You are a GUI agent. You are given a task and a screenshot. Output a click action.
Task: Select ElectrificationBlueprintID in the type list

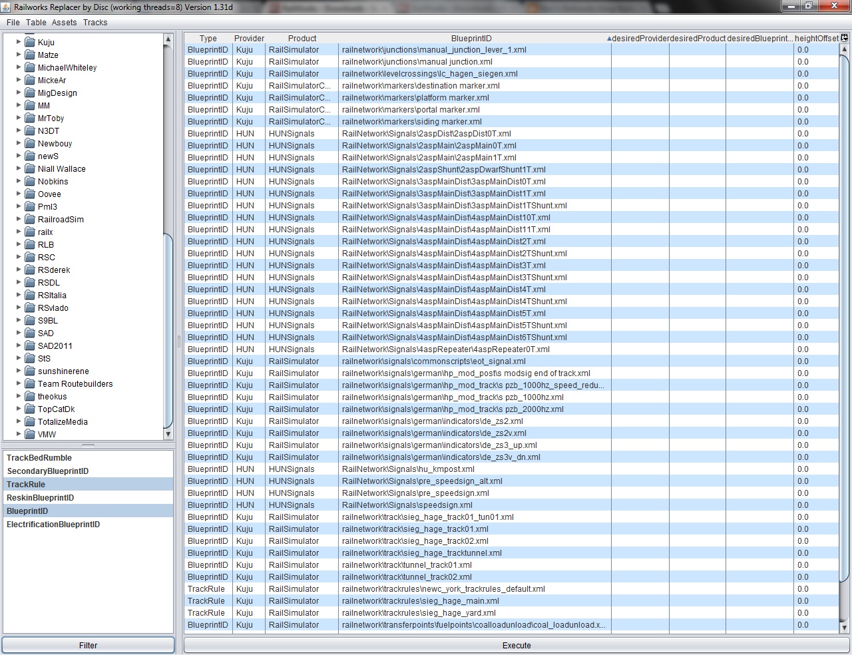point(88,525)
